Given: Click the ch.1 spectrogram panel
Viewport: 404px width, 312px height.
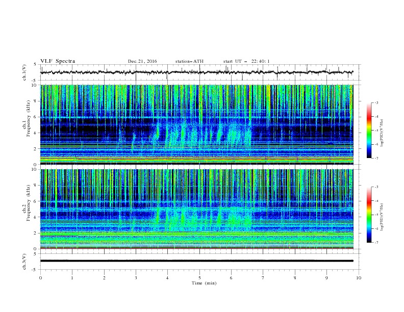Looking at the screenshot, I should click(197, 124).
